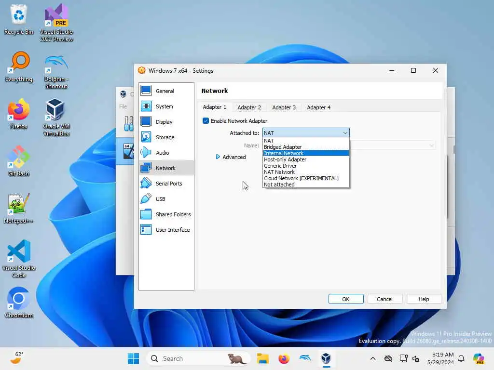Open the Serial Ports settings category

(x=166, y=184)
